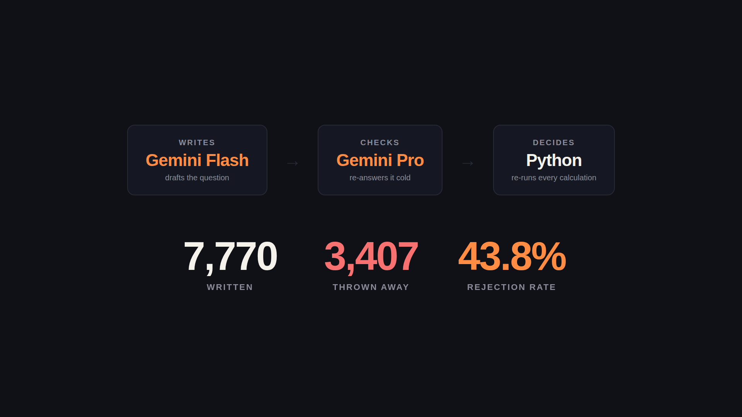The image size is (742, 417).
Task: Click the arrow between Flash and Pro
Action: (x=293, y=163)
